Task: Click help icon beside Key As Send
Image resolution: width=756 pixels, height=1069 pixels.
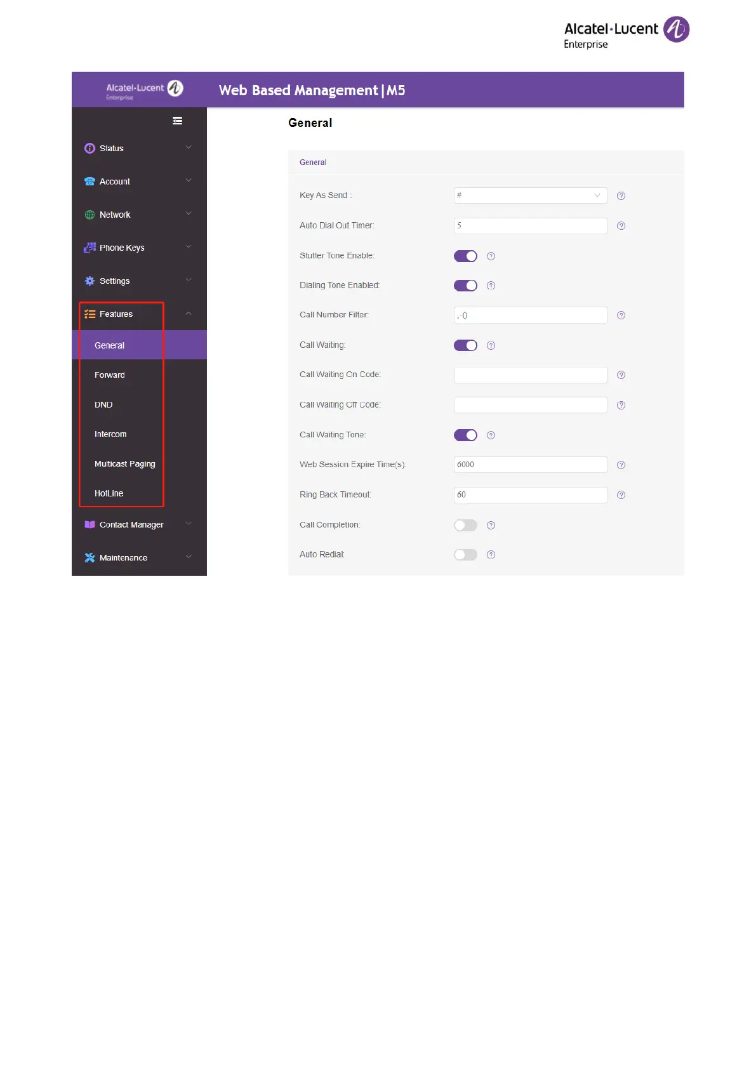Action: pos(621,196)
